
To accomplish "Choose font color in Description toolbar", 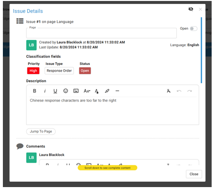I will tap(96, 91).
